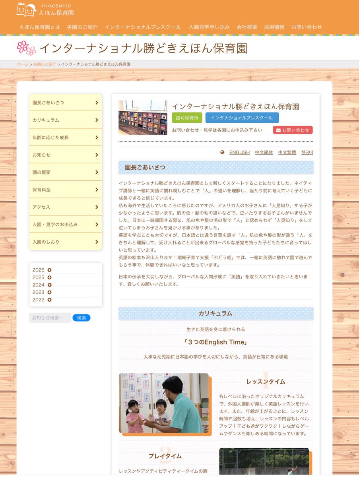
Task: Expand the 2025 archive plus icon
Action: click(49, 277)
